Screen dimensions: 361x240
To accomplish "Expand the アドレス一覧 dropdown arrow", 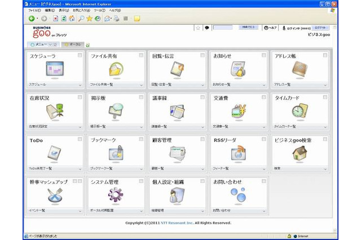I will tap(325, 85).
